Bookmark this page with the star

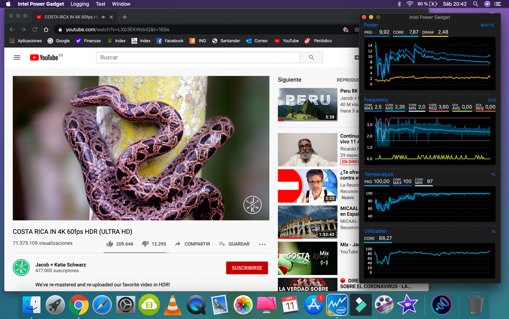click(x=357, y=30)
